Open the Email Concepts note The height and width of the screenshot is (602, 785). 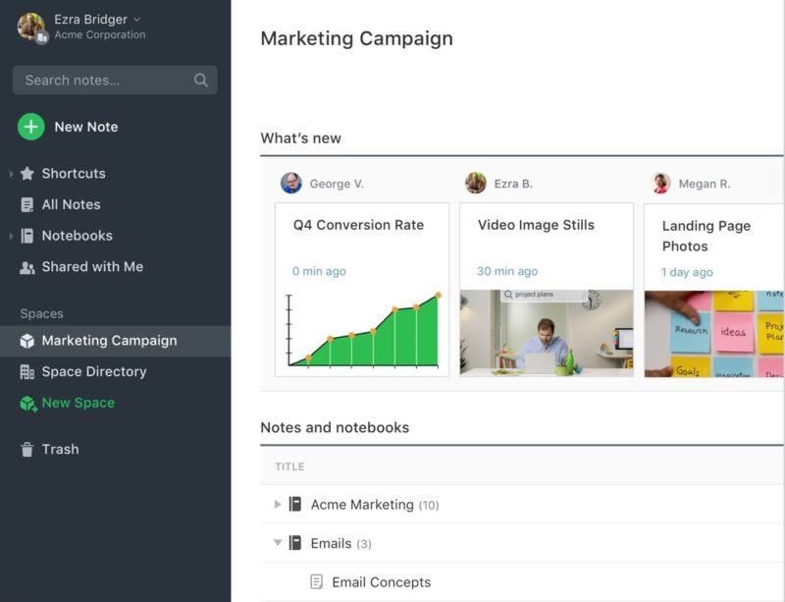pyautogui.click(x=381, y=582)
